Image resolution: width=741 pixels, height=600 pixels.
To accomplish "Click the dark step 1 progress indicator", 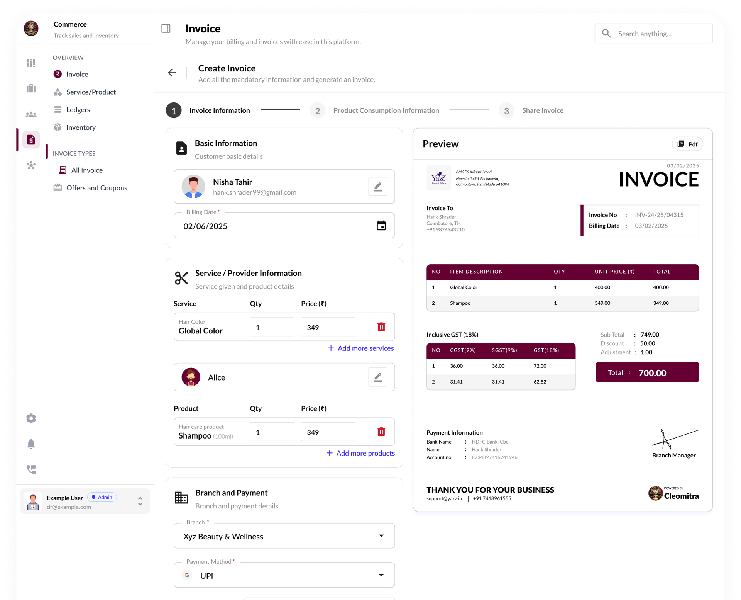I will coord(174,110).
